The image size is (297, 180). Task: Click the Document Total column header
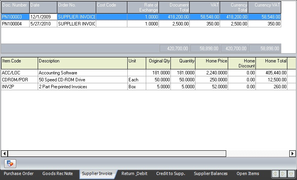(x=174, y=7)
